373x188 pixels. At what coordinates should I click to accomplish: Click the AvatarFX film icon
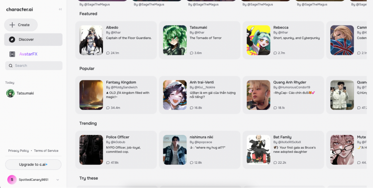12,54
